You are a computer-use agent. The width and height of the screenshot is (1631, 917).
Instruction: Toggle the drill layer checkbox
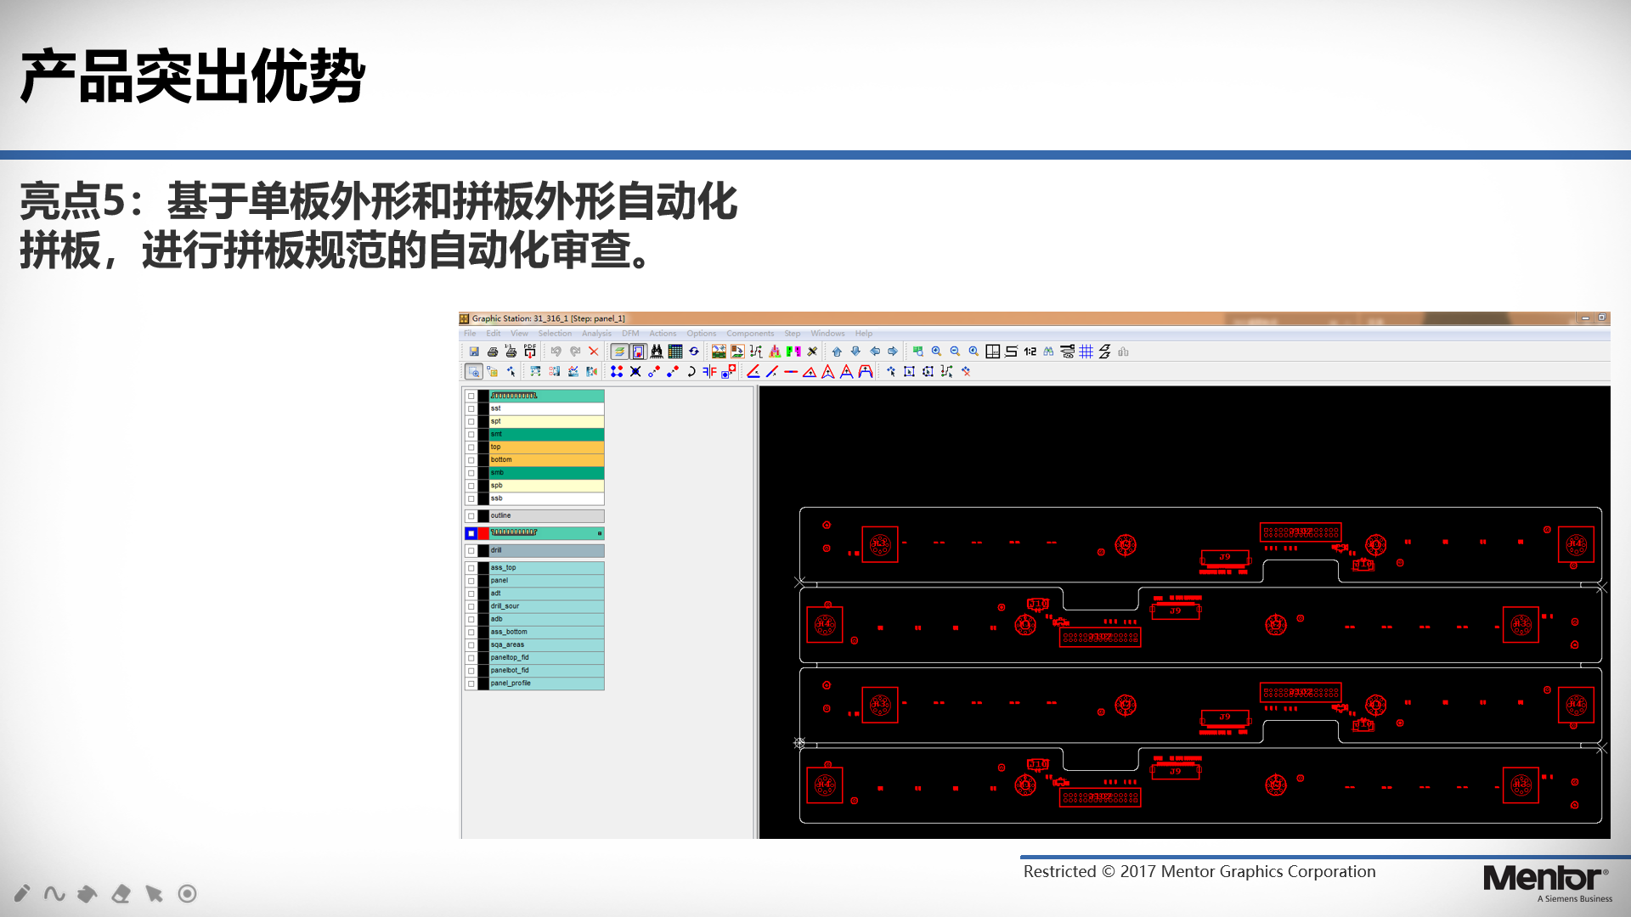coord(471,551)
